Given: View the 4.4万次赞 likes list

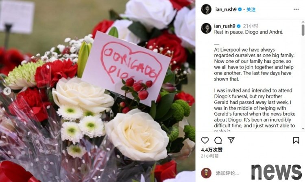Looking at the screenshot, I should pos(211,150).
